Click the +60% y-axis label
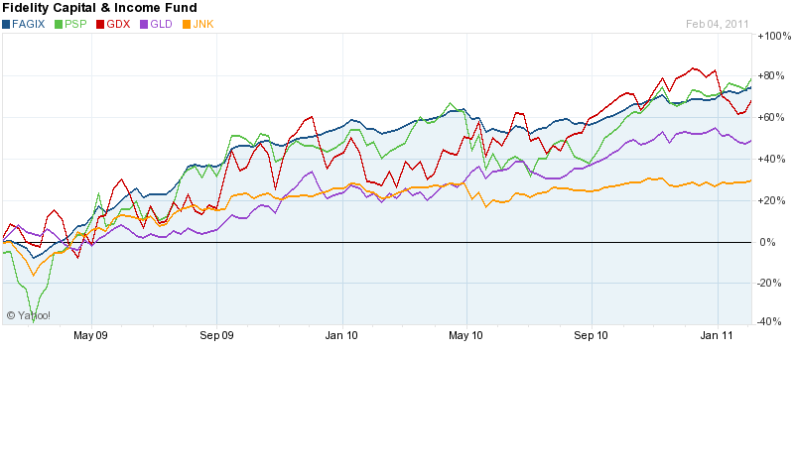The height and width of the screenshot is (471, 794). (771, 117)
